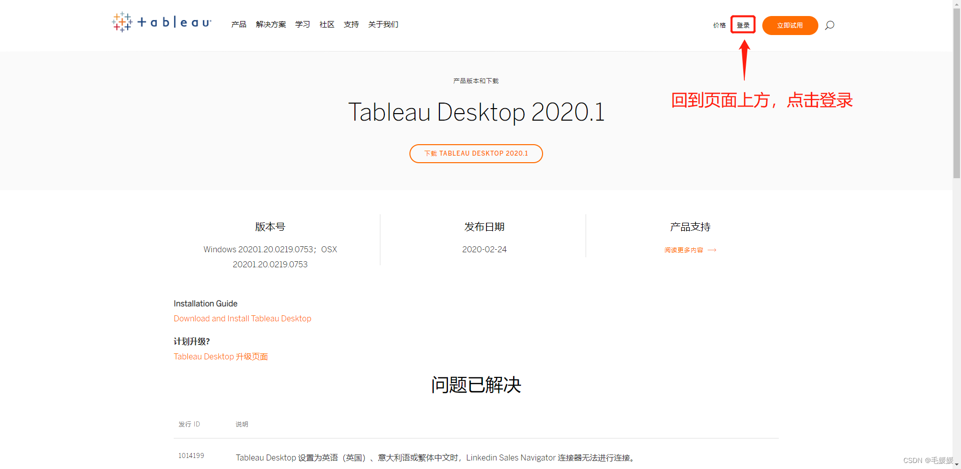The width and height of the screenshot is (961, 469).
Task: Open the 学习 menu
Action: tap(302, 24)
